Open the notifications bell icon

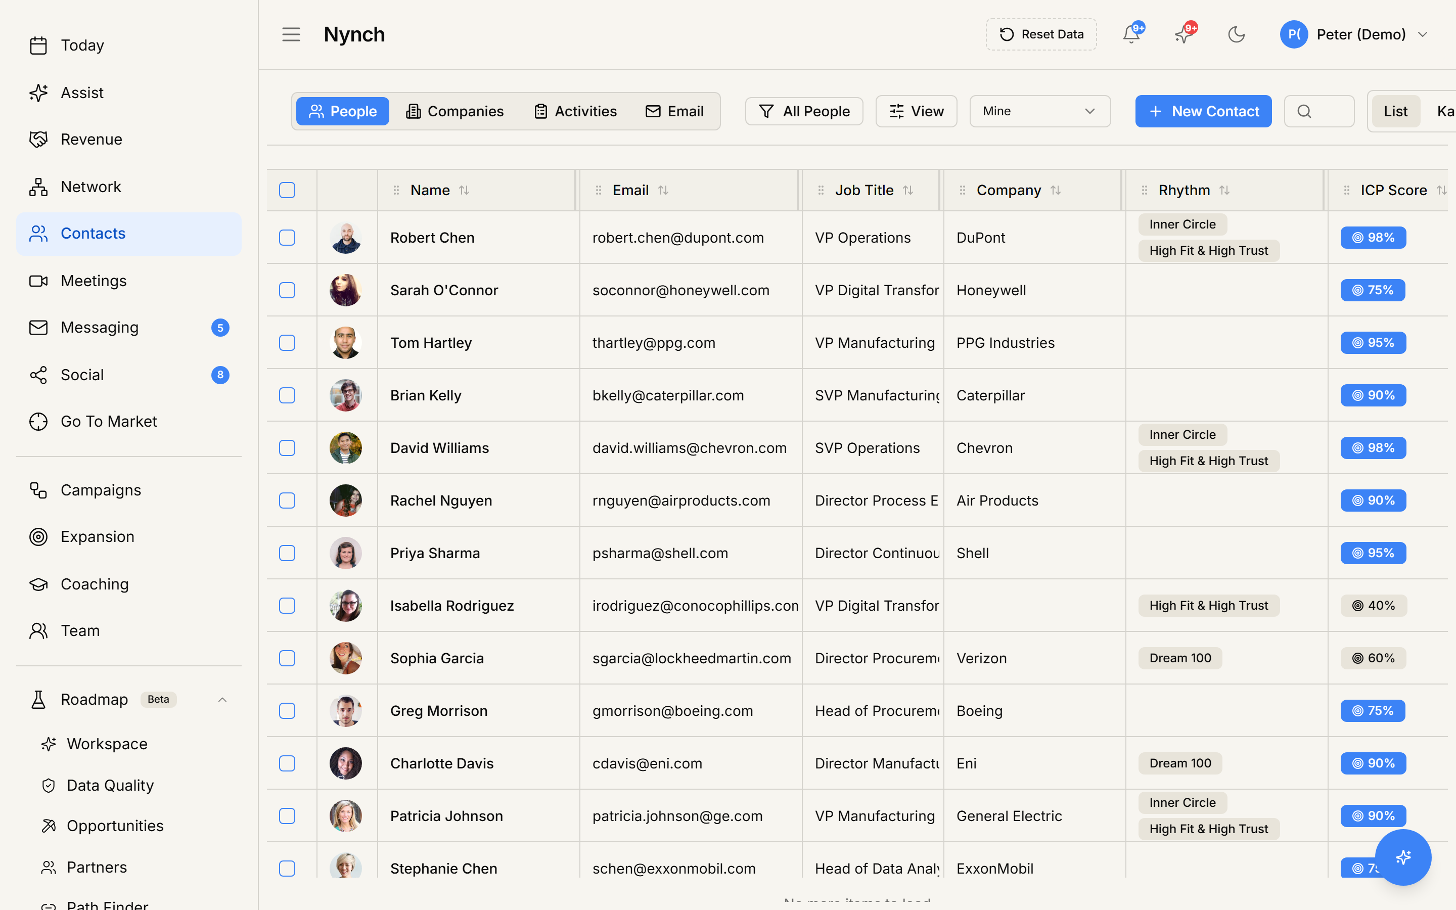pos(1131,34)
